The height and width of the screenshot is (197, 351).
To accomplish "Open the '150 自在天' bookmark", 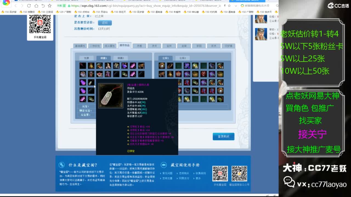I will (118, 12).
